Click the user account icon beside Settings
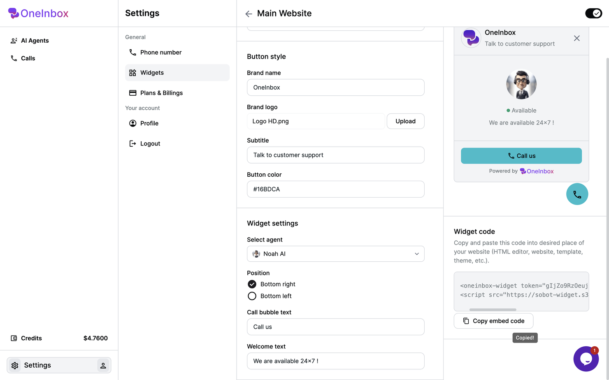Viewport: 609px width, 380px height. (x=103, y=365)
